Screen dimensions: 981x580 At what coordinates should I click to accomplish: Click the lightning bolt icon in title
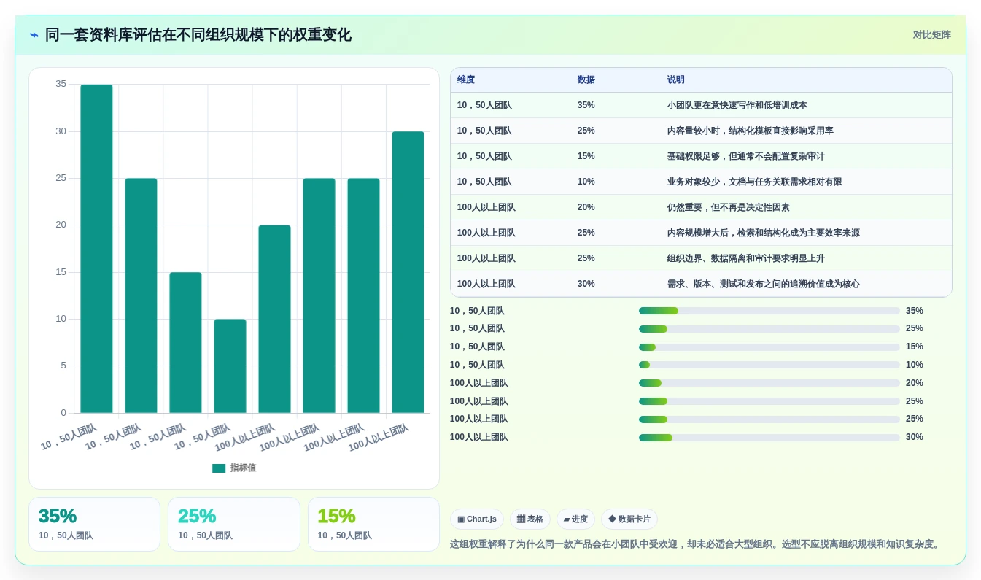[34, 35]
